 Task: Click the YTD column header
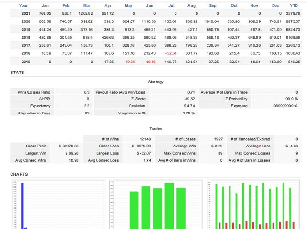[294, 5]
